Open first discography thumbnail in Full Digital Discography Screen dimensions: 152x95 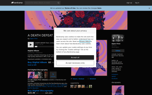click(31, 75)
